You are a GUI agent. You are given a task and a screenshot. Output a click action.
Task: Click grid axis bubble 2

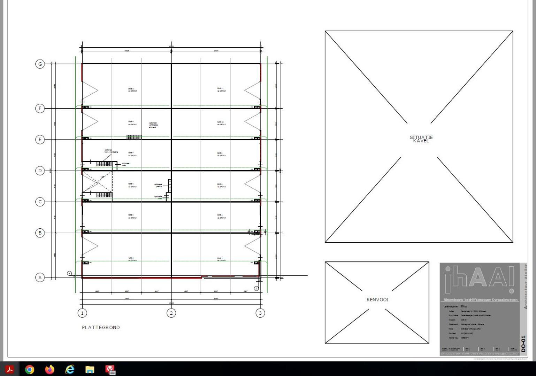(171, 313)
